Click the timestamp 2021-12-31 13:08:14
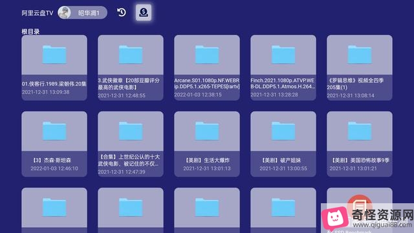This screenshot has width=414, height=233. click(351, 95)
